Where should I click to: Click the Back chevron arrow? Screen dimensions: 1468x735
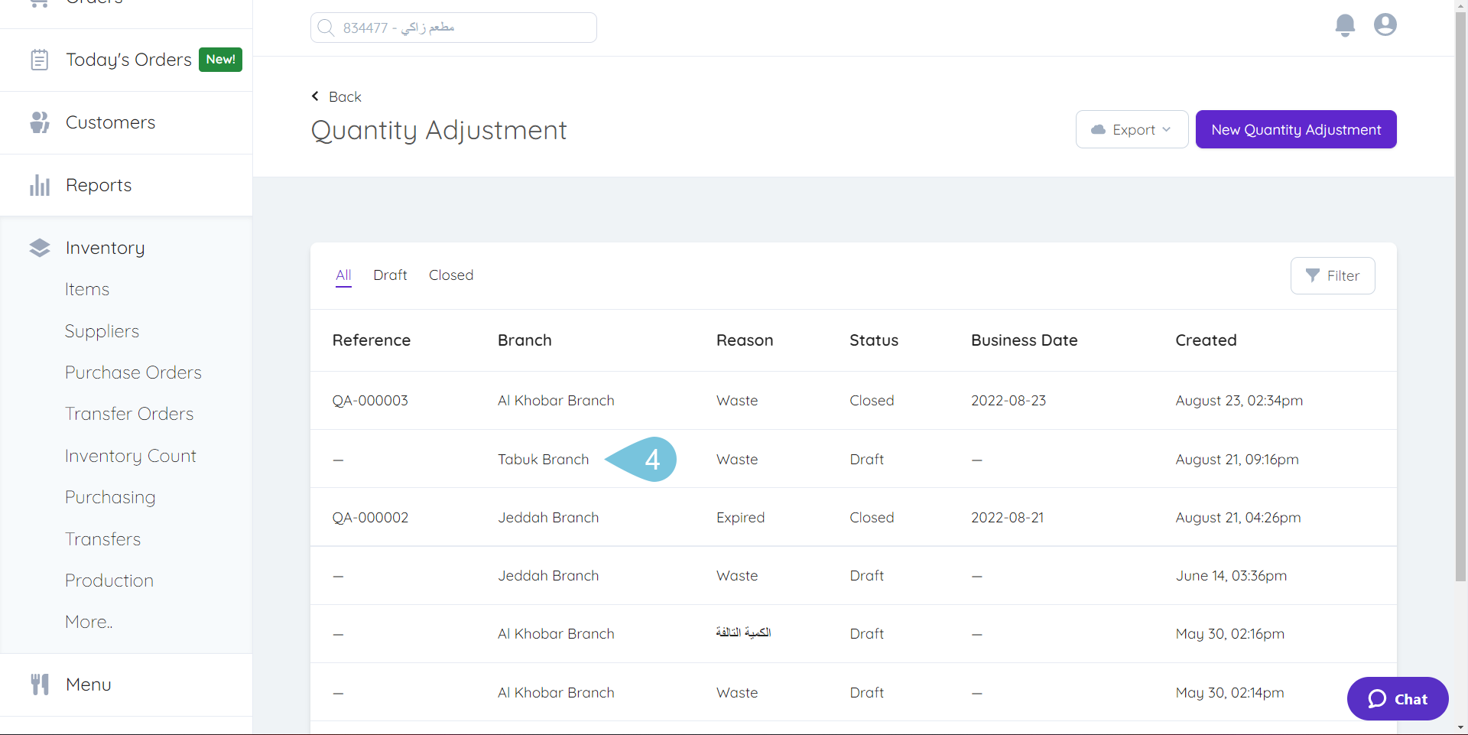(x=315, y=96)
